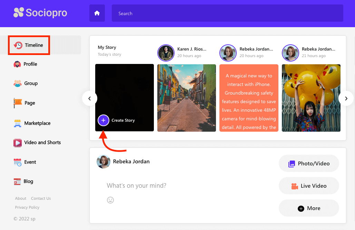Screen dimensions: 355x230
Task: Open the Privacy Policy link
Action: click(27, 207)
